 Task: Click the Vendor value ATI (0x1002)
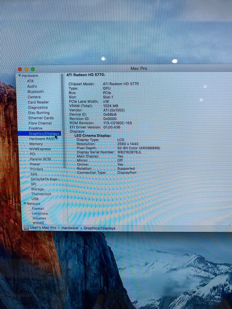pos(114,110)
